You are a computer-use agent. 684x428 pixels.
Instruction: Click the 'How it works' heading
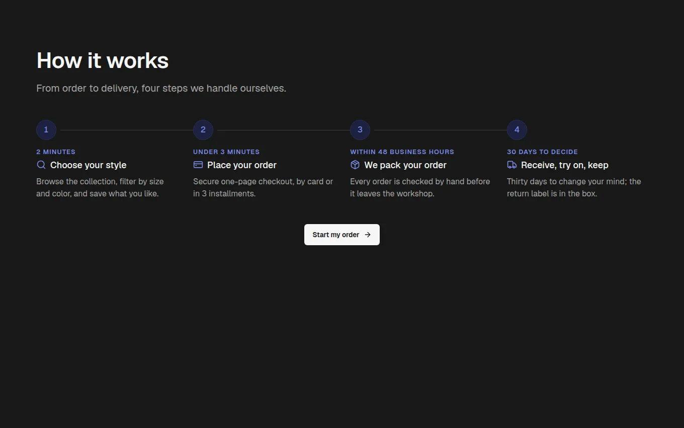pos(103,60)
